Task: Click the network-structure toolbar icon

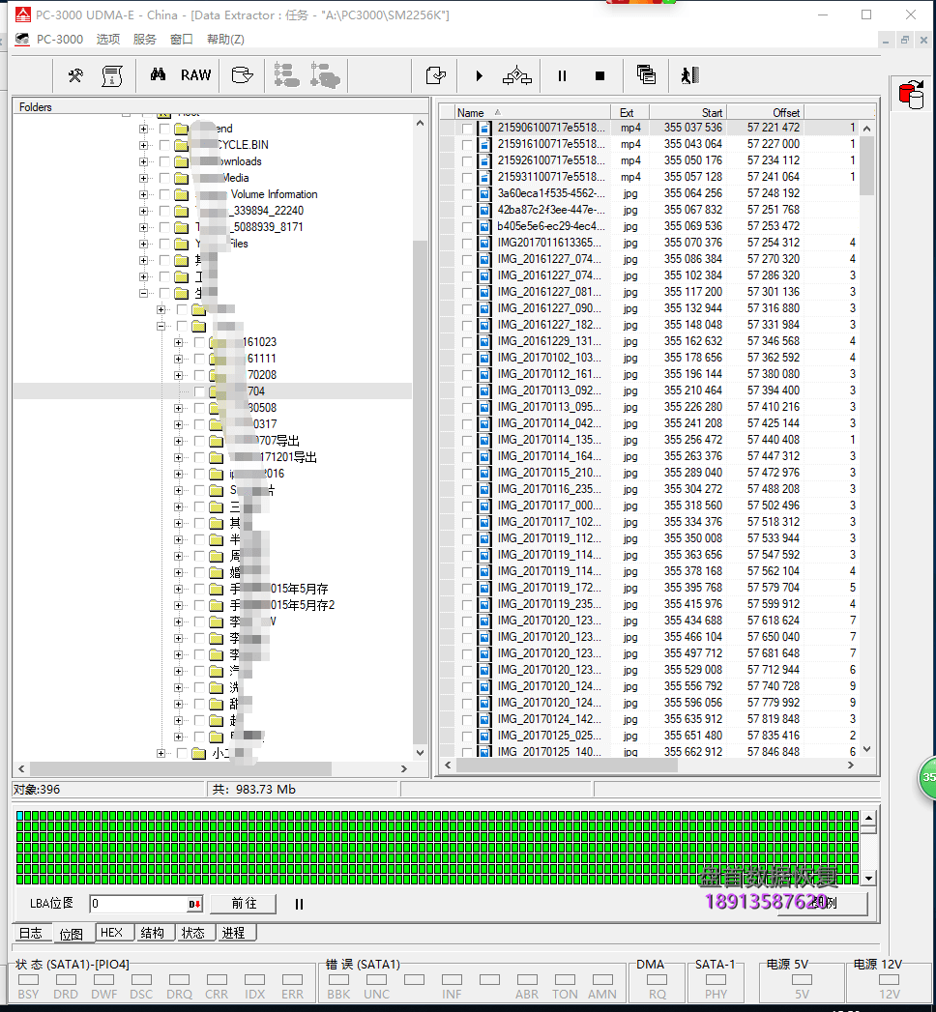Action: click(517, 75)
